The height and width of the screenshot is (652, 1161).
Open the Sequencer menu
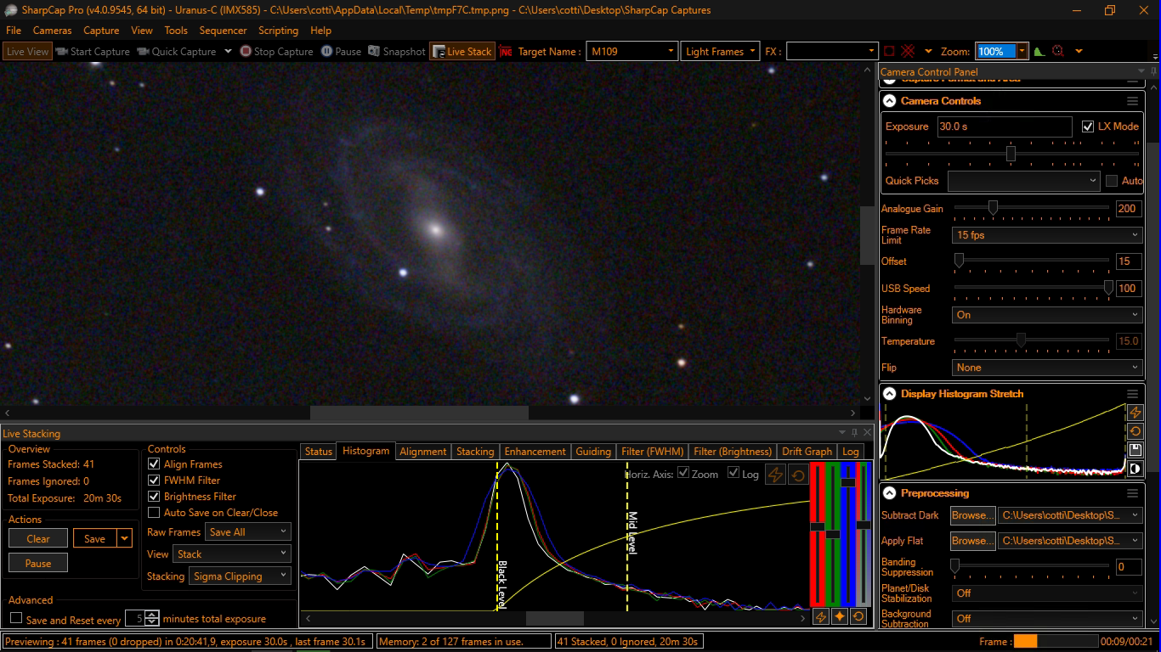pos(223,31)
